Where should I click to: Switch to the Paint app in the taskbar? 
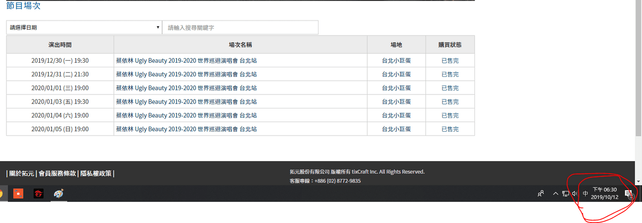point(59,193)
